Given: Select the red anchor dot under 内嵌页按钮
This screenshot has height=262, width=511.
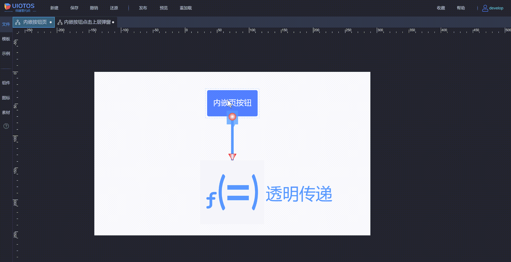Looking at the screenshot, I should [x=232, y=117].
